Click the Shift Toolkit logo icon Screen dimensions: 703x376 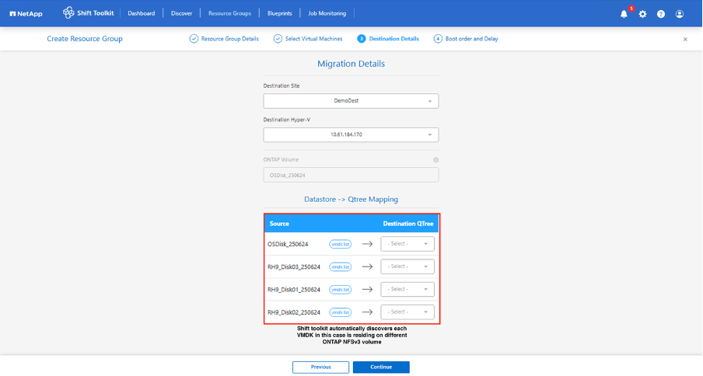[x=68, y=13]
